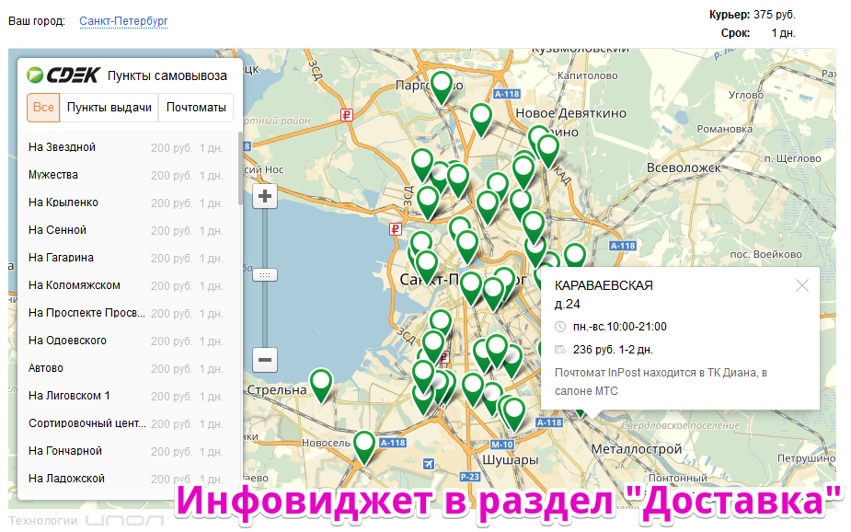
Task: Select the green pin marker near Новоселье
Action: (363, 445)
